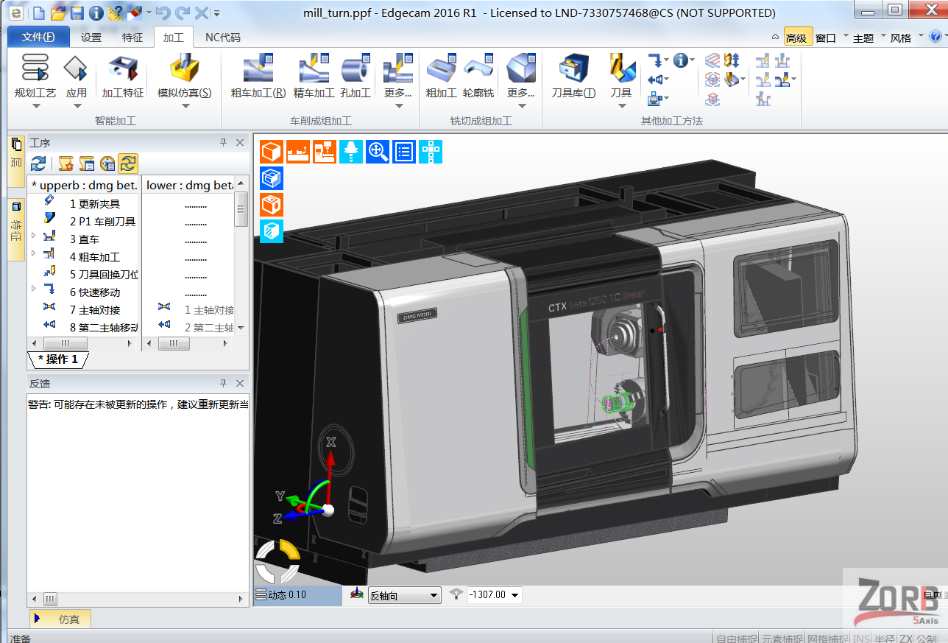This screenshot has height=643, width=948.
Task: Click the cyan spindle tool icon in viewport
Action: point(351,152)
